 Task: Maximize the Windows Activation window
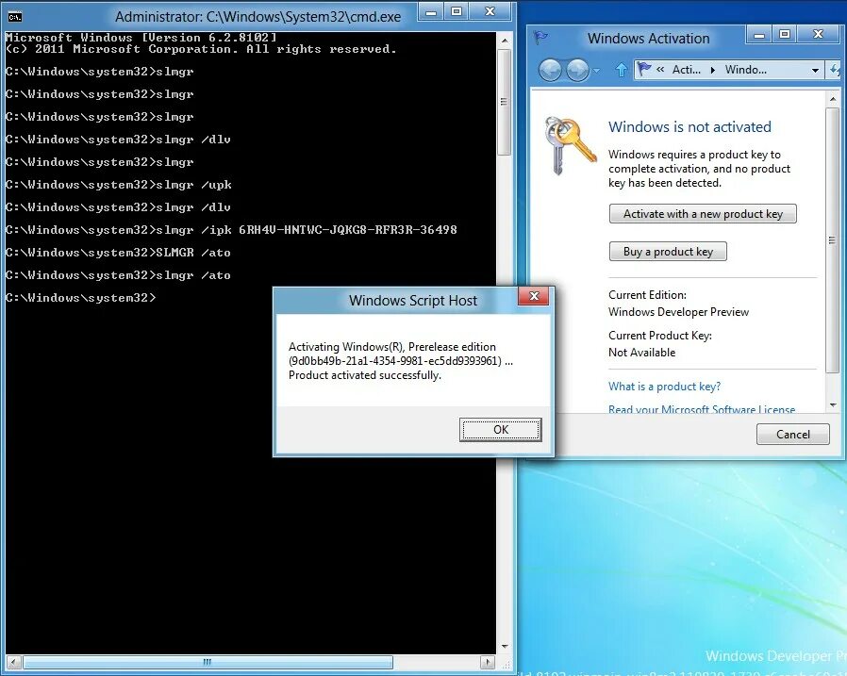click(785, 35)
